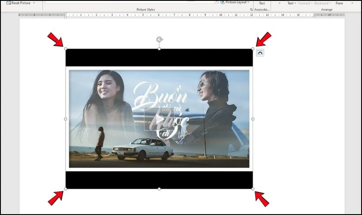
Task: Click the hanging indent marker on the ruler
Action: [x=66, y=16]
